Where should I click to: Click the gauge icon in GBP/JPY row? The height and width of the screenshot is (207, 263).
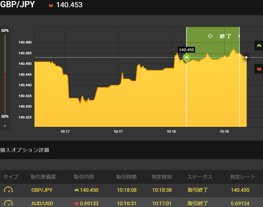click(x=8, y=190)
